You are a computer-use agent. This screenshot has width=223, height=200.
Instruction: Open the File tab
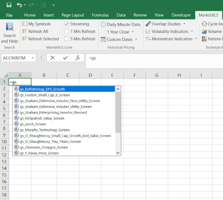pyautogui.click(x=10, y=15)
